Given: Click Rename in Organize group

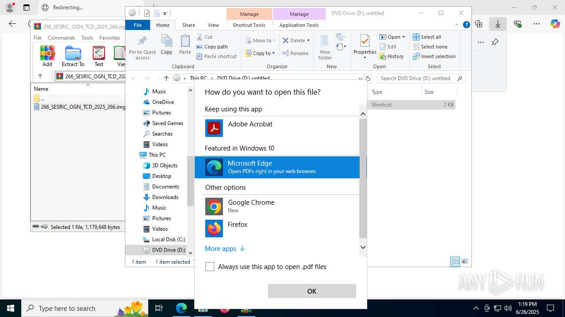Looking at the screenshot, I should pyautogui.click(x=295, y=53).
